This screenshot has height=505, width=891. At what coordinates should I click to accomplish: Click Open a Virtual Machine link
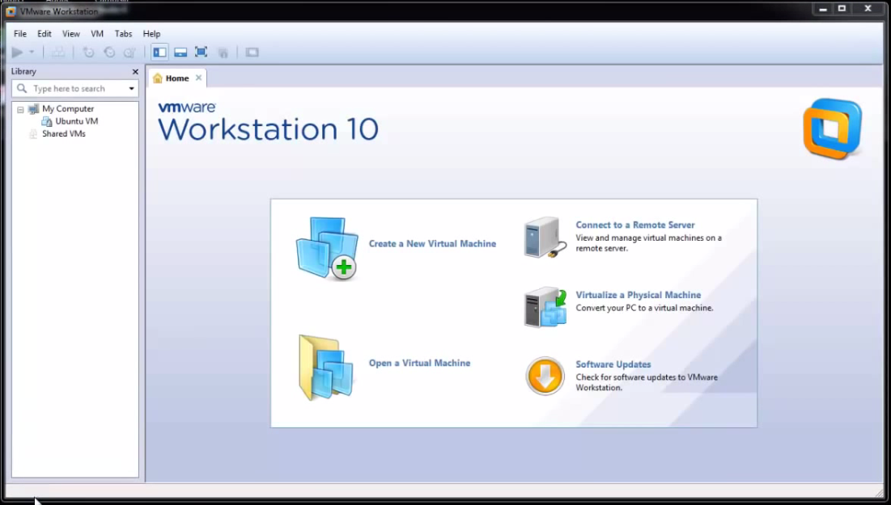[419, 363]
